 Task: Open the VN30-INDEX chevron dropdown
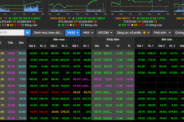tap(69, 18)
